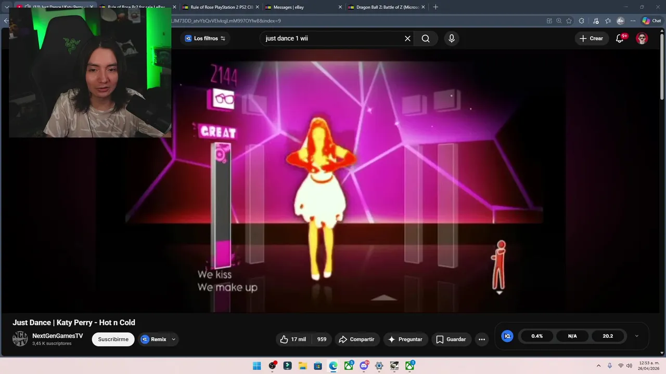Click the music note media icon
This screenshot has height=374, width=666.
pos(596,21)
